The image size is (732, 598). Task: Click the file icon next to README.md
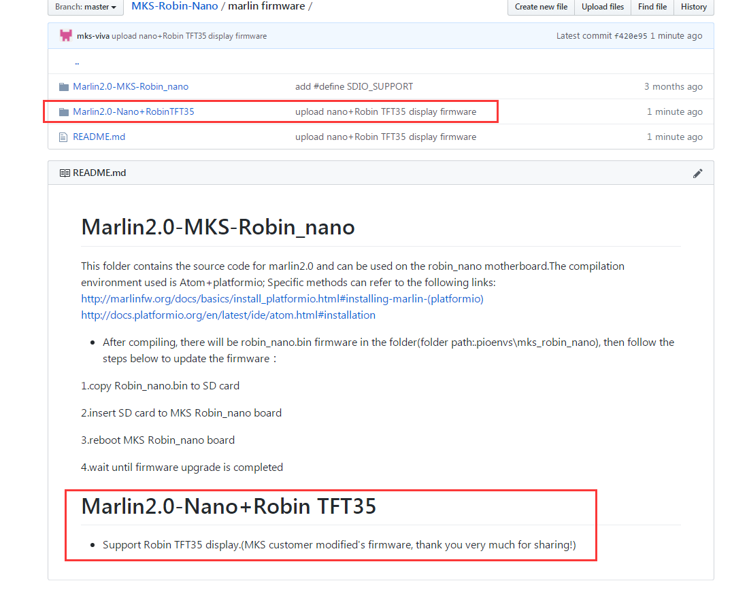pos(63,137)
